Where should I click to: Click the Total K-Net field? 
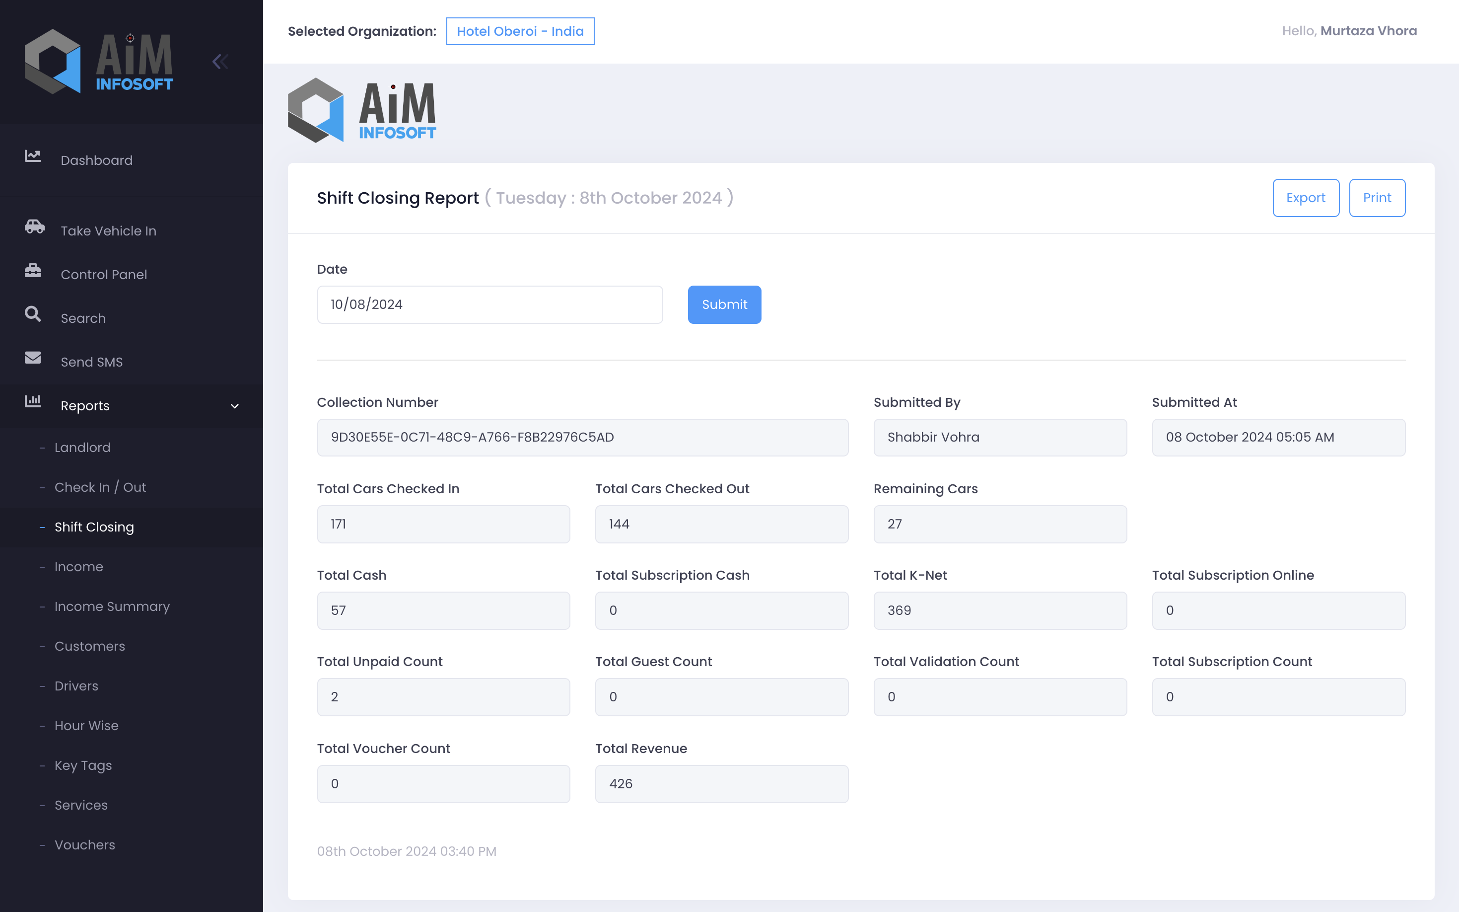click(1000, 610)
